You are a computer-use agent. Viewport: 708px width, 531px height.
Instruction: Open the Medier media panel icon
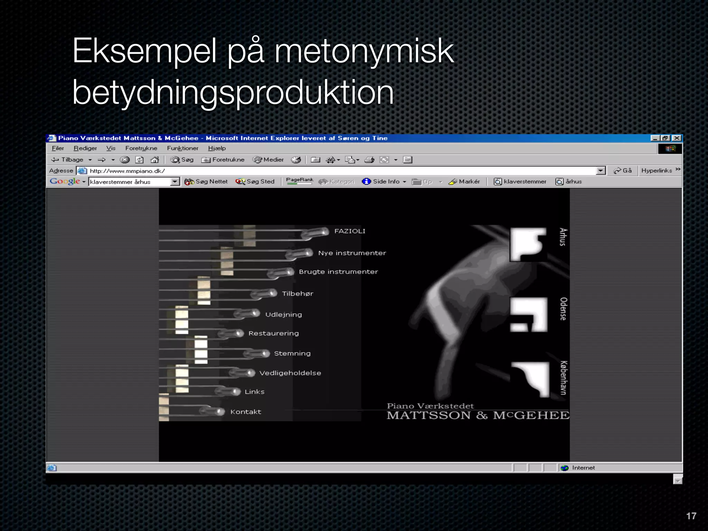268,160
